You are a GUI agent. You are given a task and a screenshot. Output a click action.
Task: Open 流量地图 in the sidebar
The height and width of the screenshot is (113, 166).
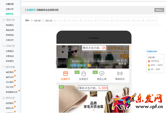[10, 4]
